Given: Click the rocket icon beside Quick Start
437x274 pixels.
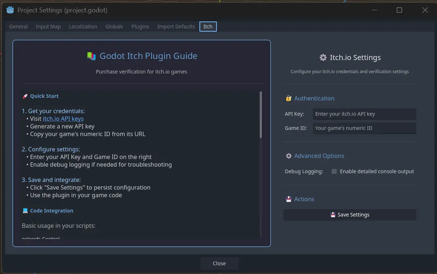Looking at the screenshot, I should point(25,96).
